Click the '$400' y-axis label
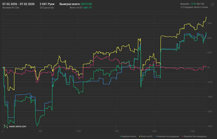 point(209,38)
